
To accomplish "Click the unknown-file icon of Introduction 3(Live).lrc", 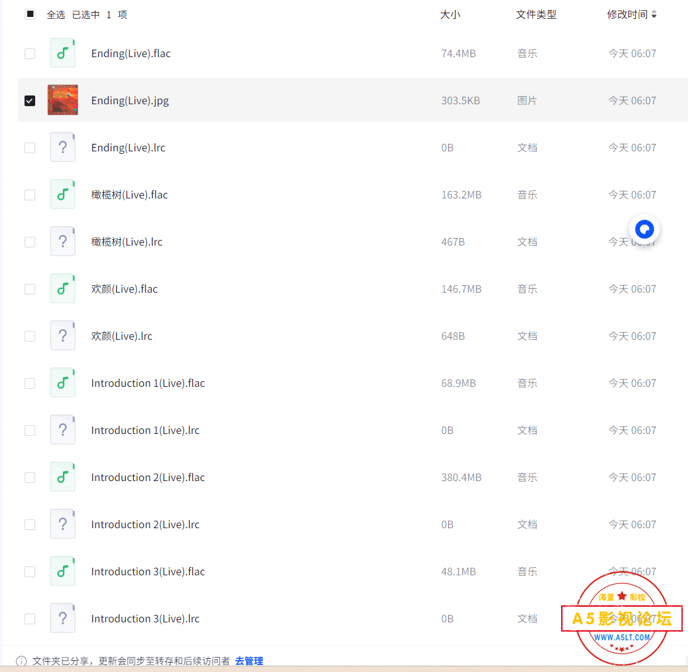I will [x=63, y=619].
